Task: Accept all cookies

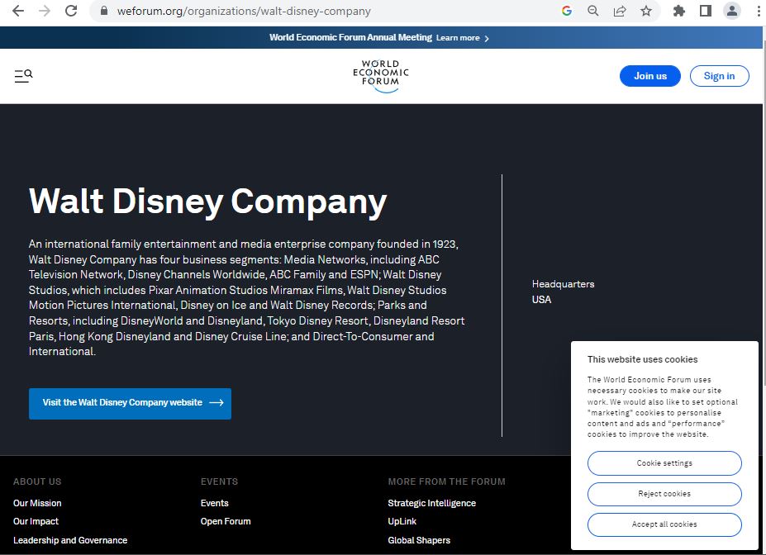Action: tap(664, 524)
